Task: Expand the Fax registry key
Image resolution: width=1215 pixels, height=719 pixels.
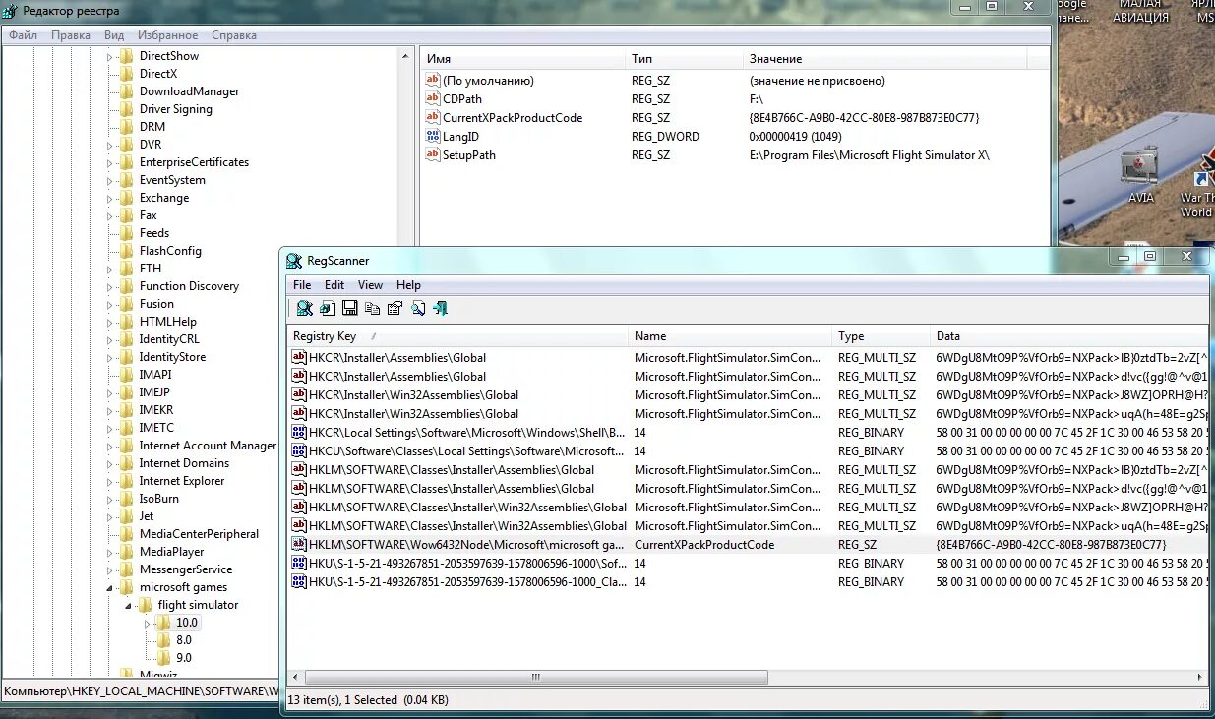Action: coord(110,215)
